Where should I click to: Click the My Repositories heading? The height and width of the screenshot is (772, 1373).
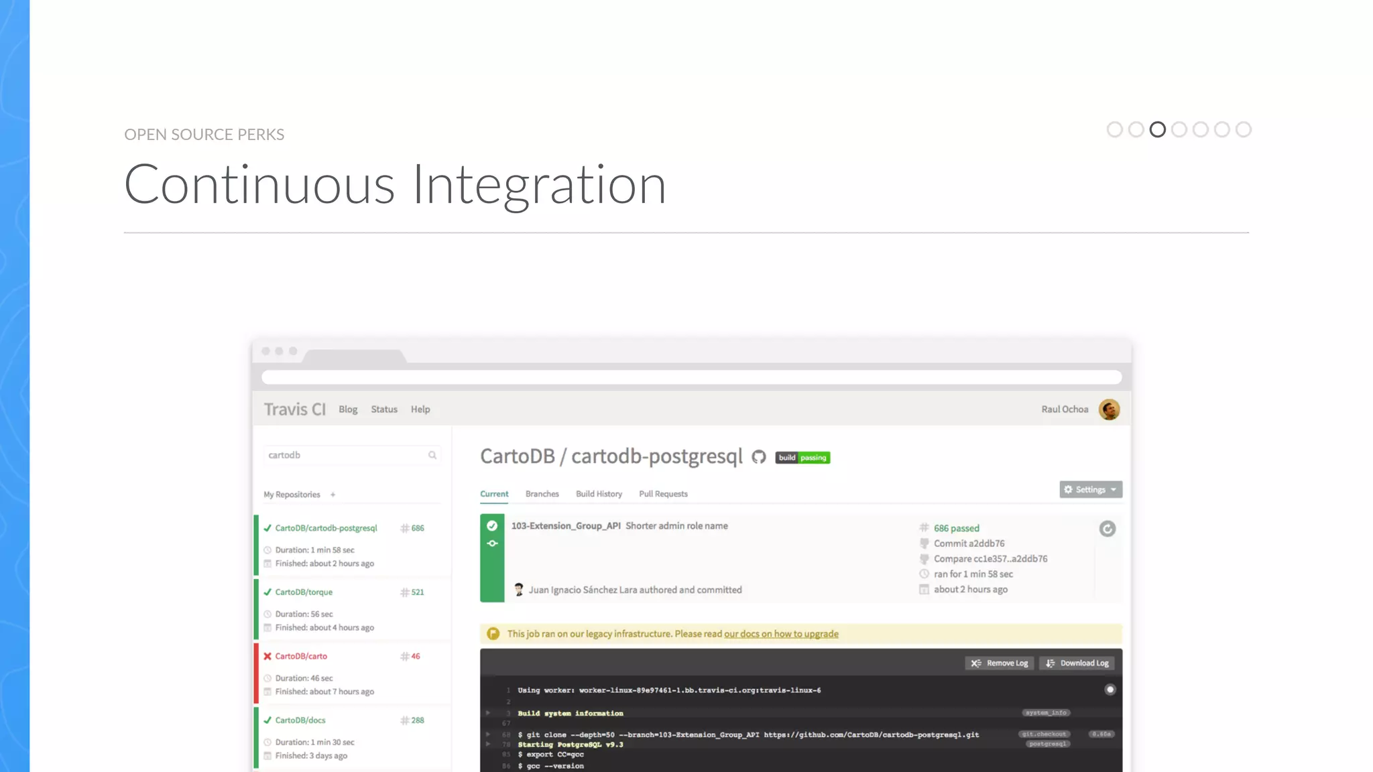(292, 495)
